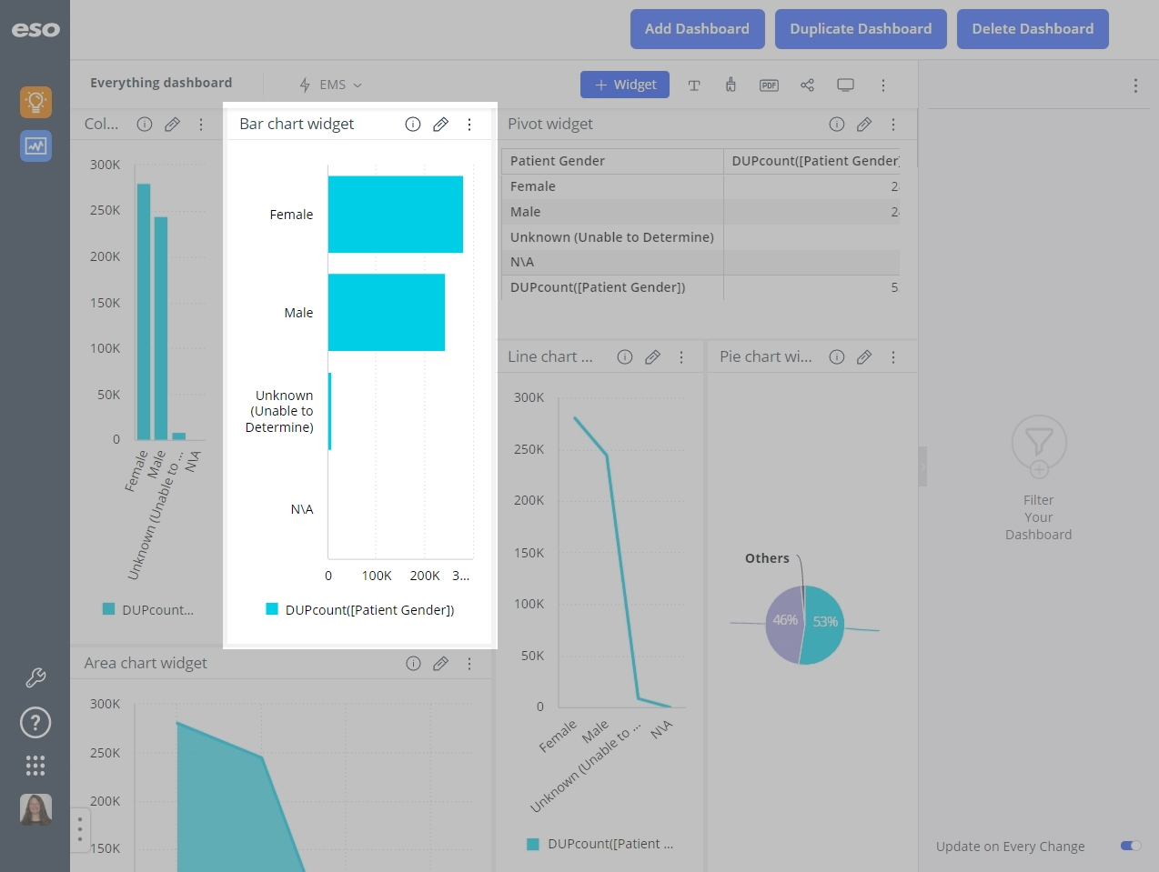
Task: Click the monitor display layout icon
Action: (x=845, y=85)
